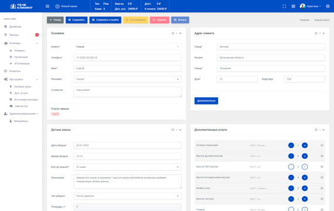Click the Теле Клининг logo
Screen dimensions: 334x211
coord(22,6)
